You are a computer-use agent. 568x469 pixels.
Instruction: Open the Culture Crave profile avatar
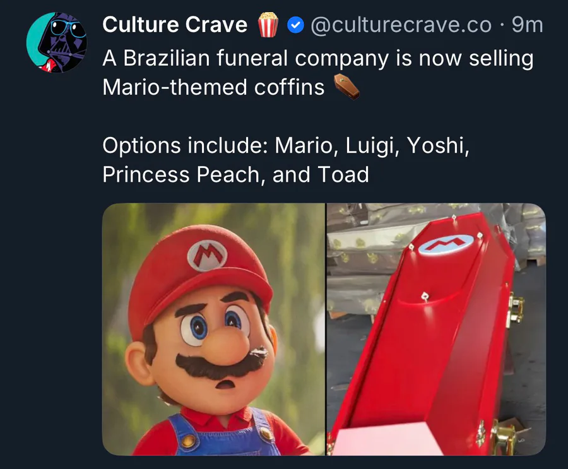tap(57, 42)
